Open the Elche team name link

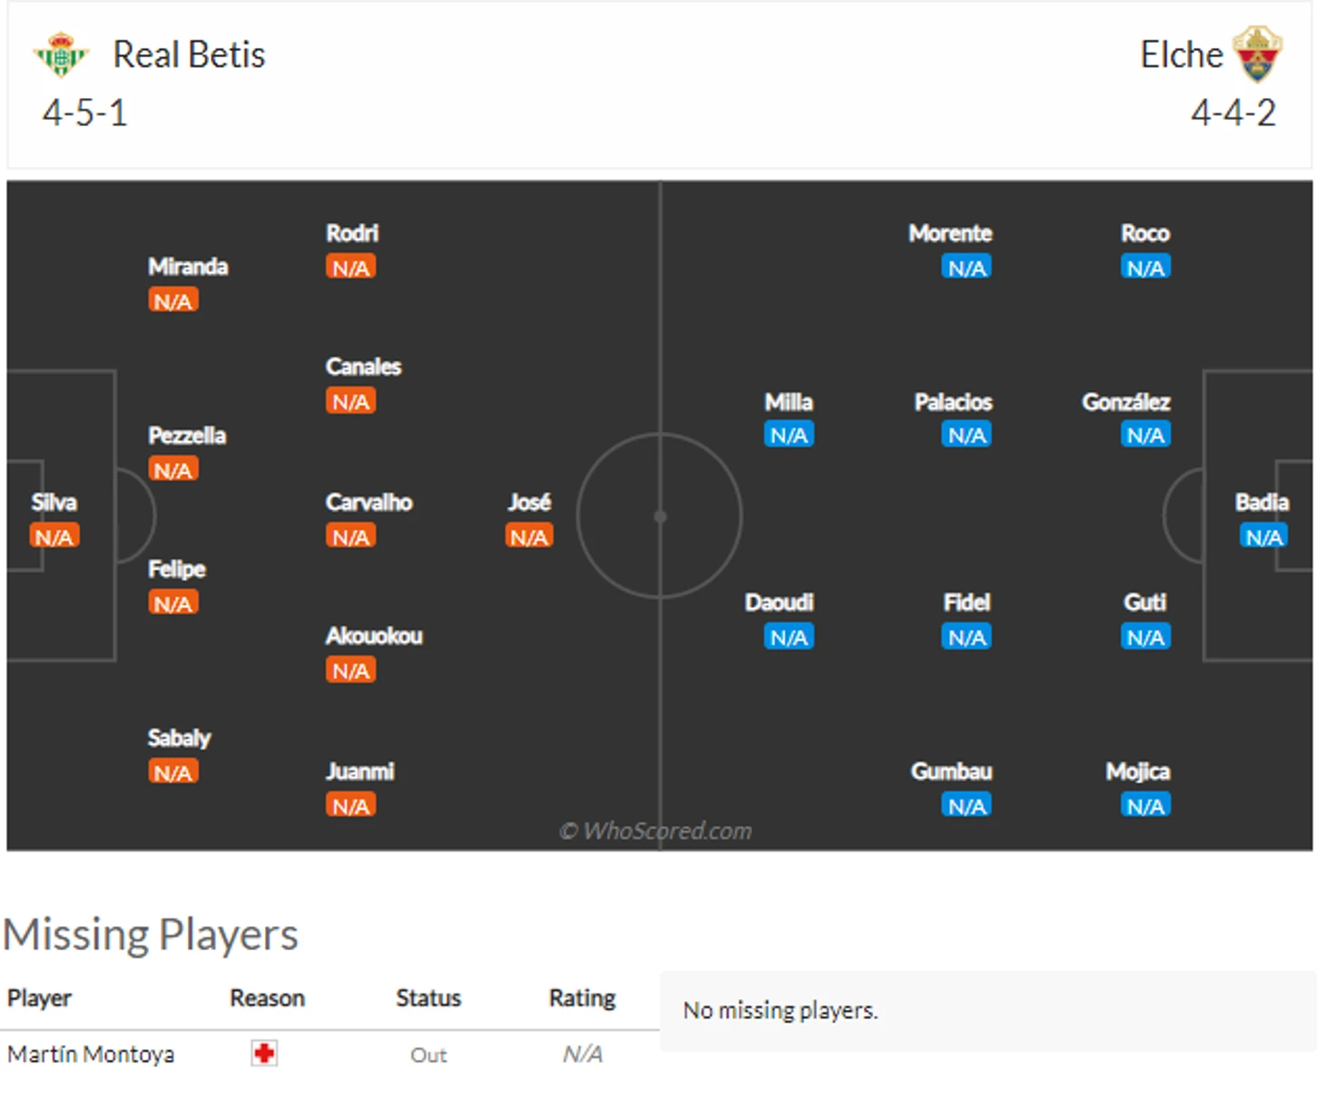point(1181,54)
